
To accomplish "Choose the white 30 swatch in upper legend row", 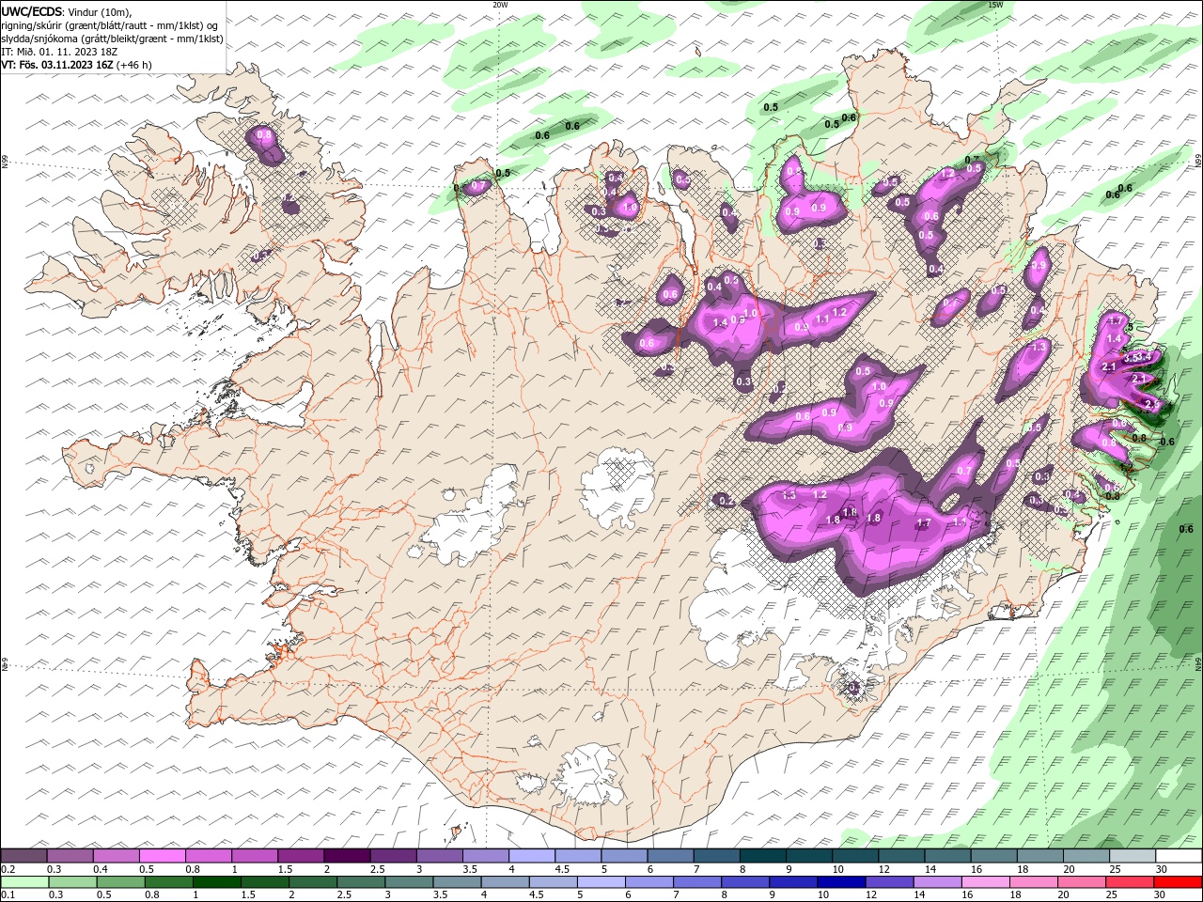I will [1179, 856].
